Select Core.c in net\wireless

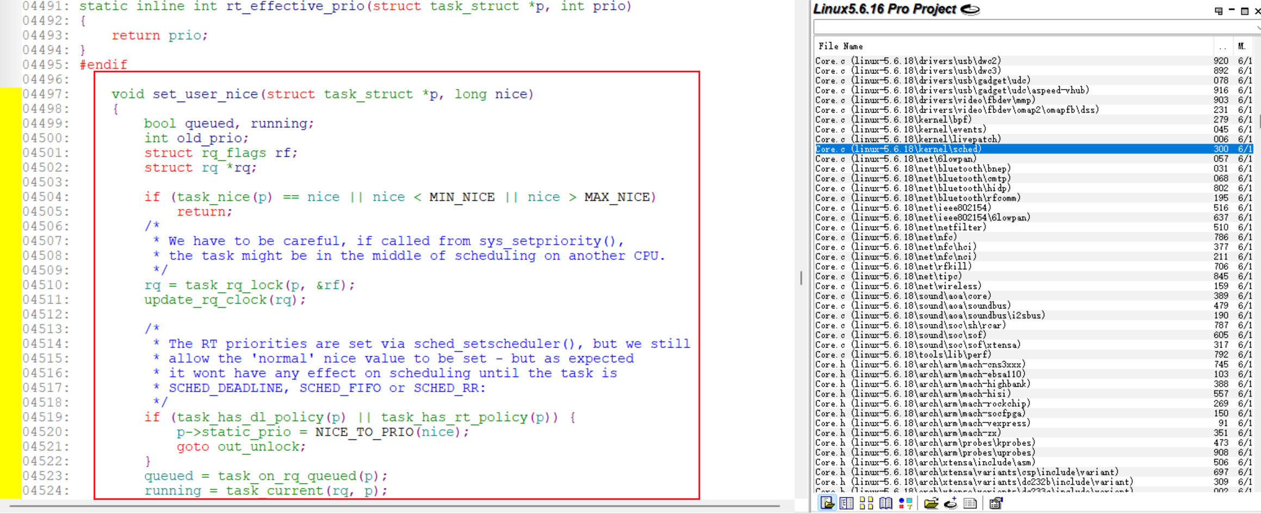[1034, 286]
